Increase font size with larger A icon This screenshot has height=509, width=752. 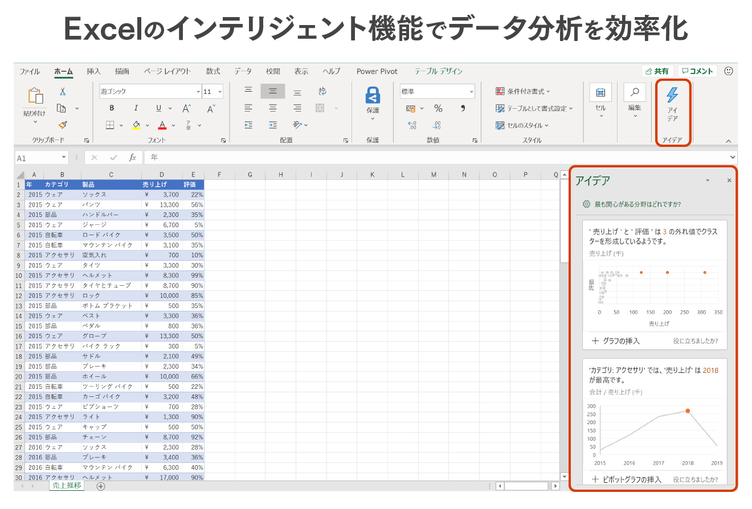pyautogui.click(x=186, y=108)
